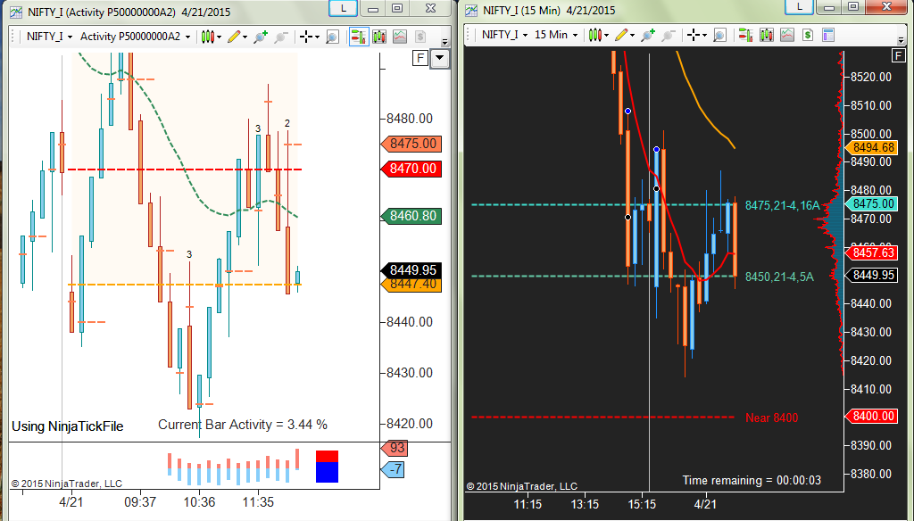Select the orange 8475.00 marker in Activity window

[411, 144]
